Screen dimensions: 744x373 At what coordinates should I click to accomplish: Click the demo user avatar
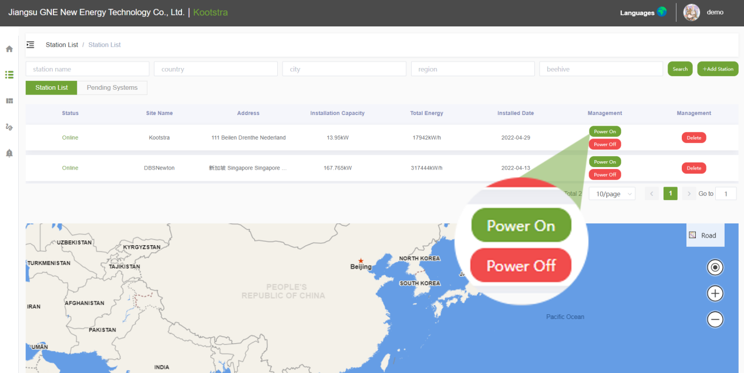[x=692, y=12]
